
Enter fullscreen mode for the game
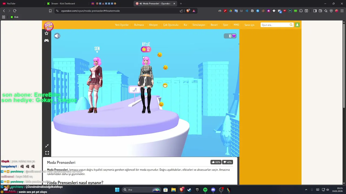47,153
